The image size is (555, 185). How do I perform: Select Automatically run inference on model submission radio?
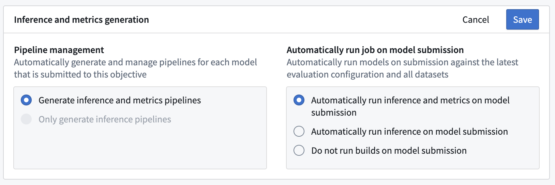point(299,132)
